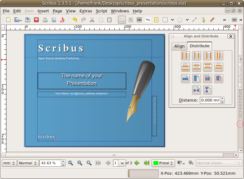This screenshot has width=244, height=179.
Task: Switch to the Align tab
Action: [179, 46]
